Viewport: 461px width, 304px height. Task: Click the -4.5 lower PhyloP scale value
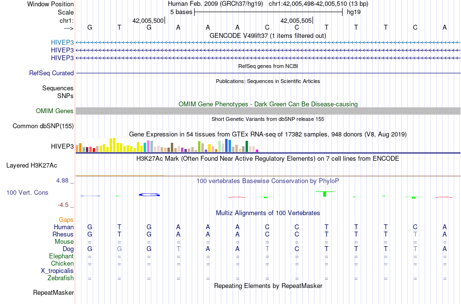(63, 205)
